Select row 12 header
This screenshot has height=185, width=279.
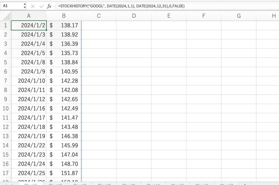coord(5,127)
